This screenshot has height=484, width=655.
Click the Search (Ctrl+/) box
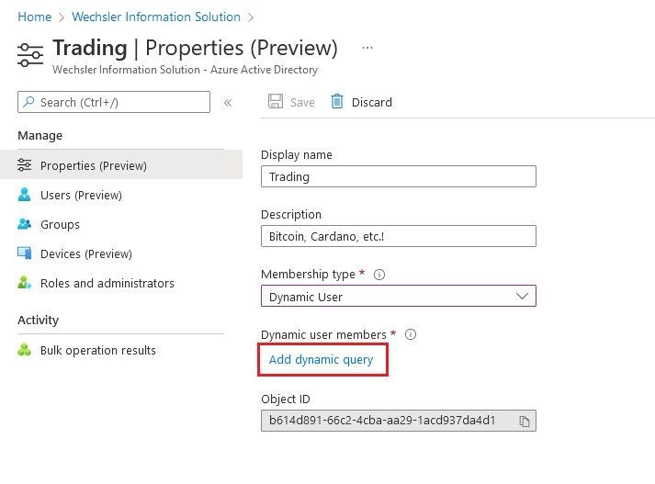point(114,102)
